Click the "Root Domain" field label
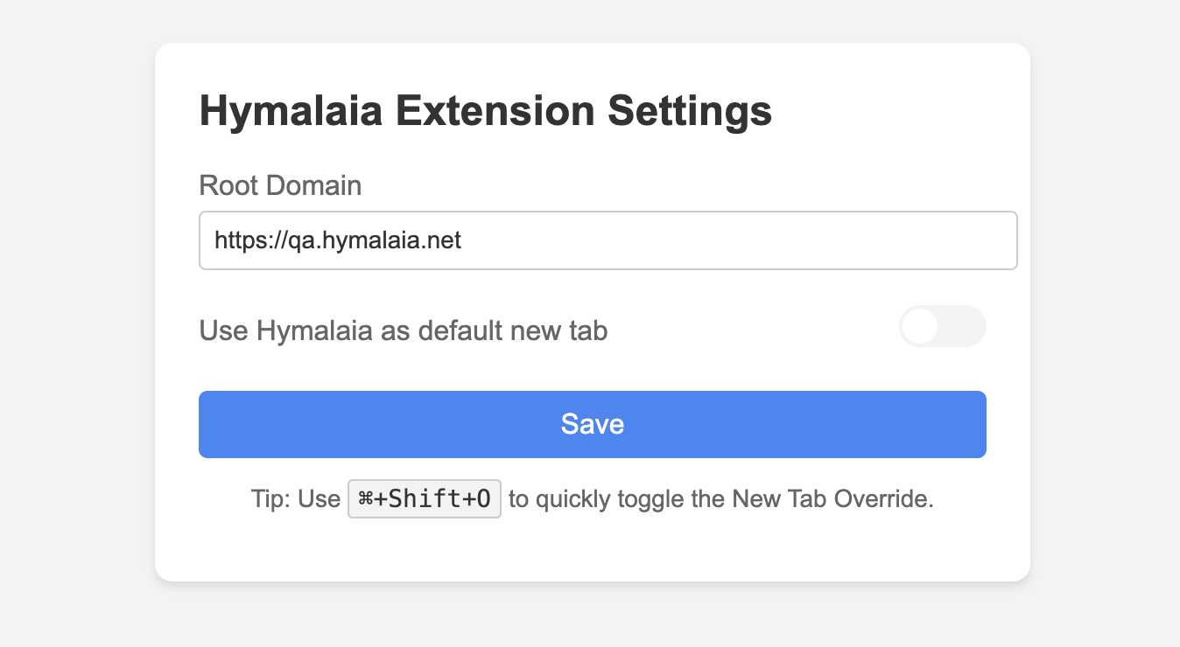Image resolution: width=1180 pixels, height=647 pixels. click(280, 185)
